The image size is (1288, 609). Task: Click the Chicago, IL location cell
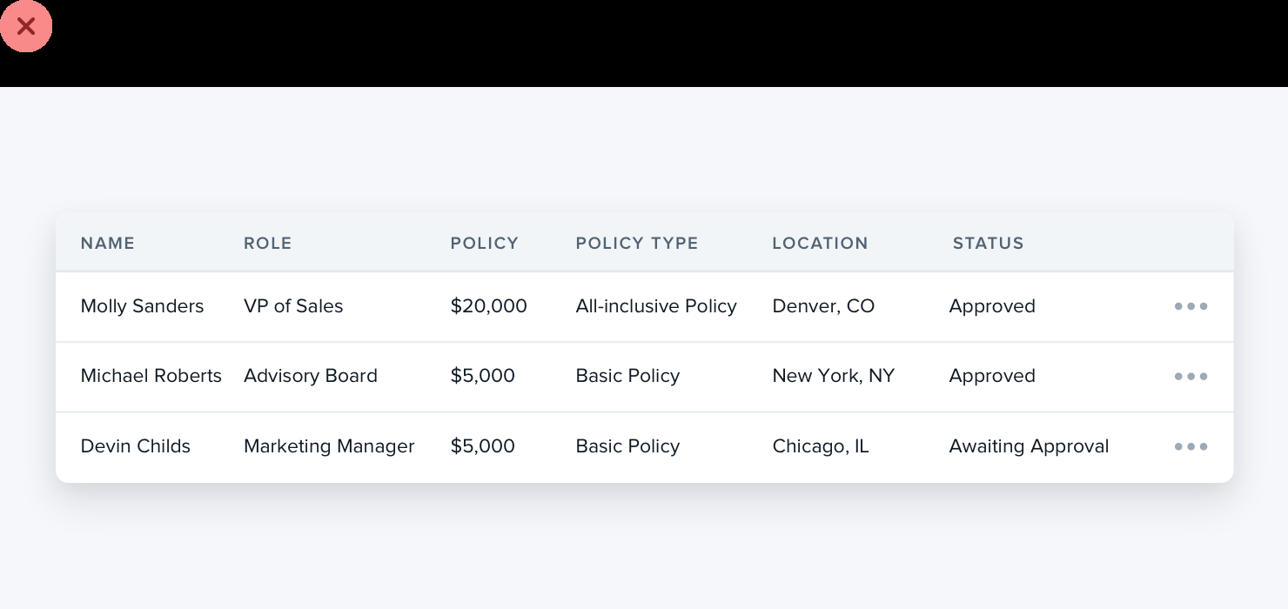click(820, 446)
